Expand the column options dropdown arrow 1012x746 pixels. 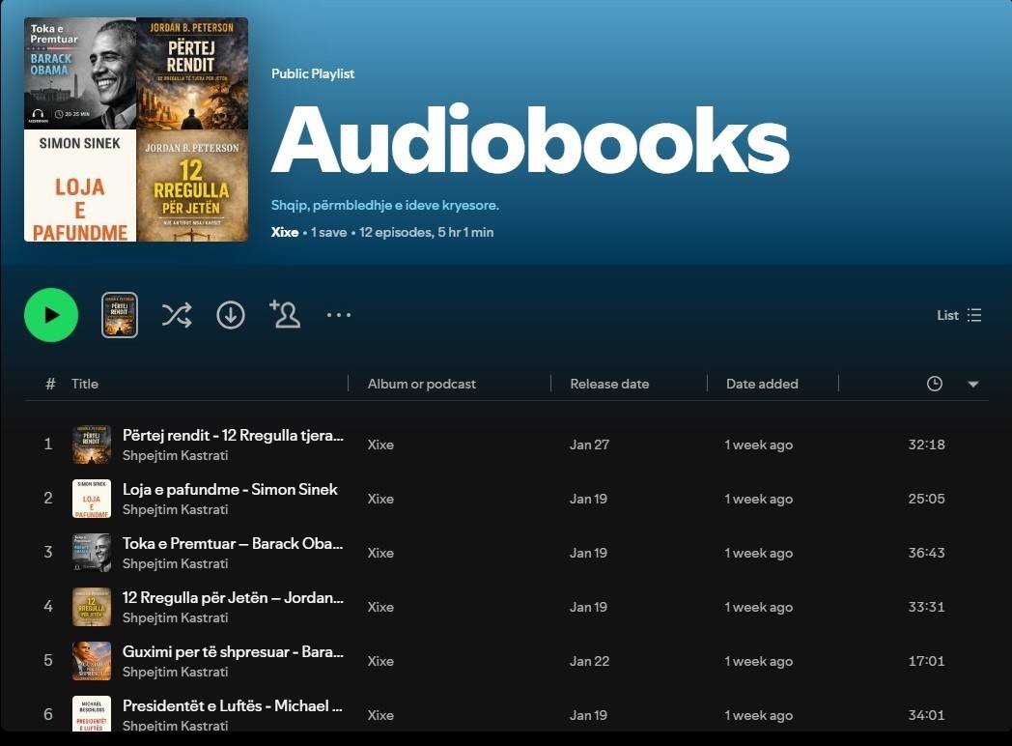973,384
